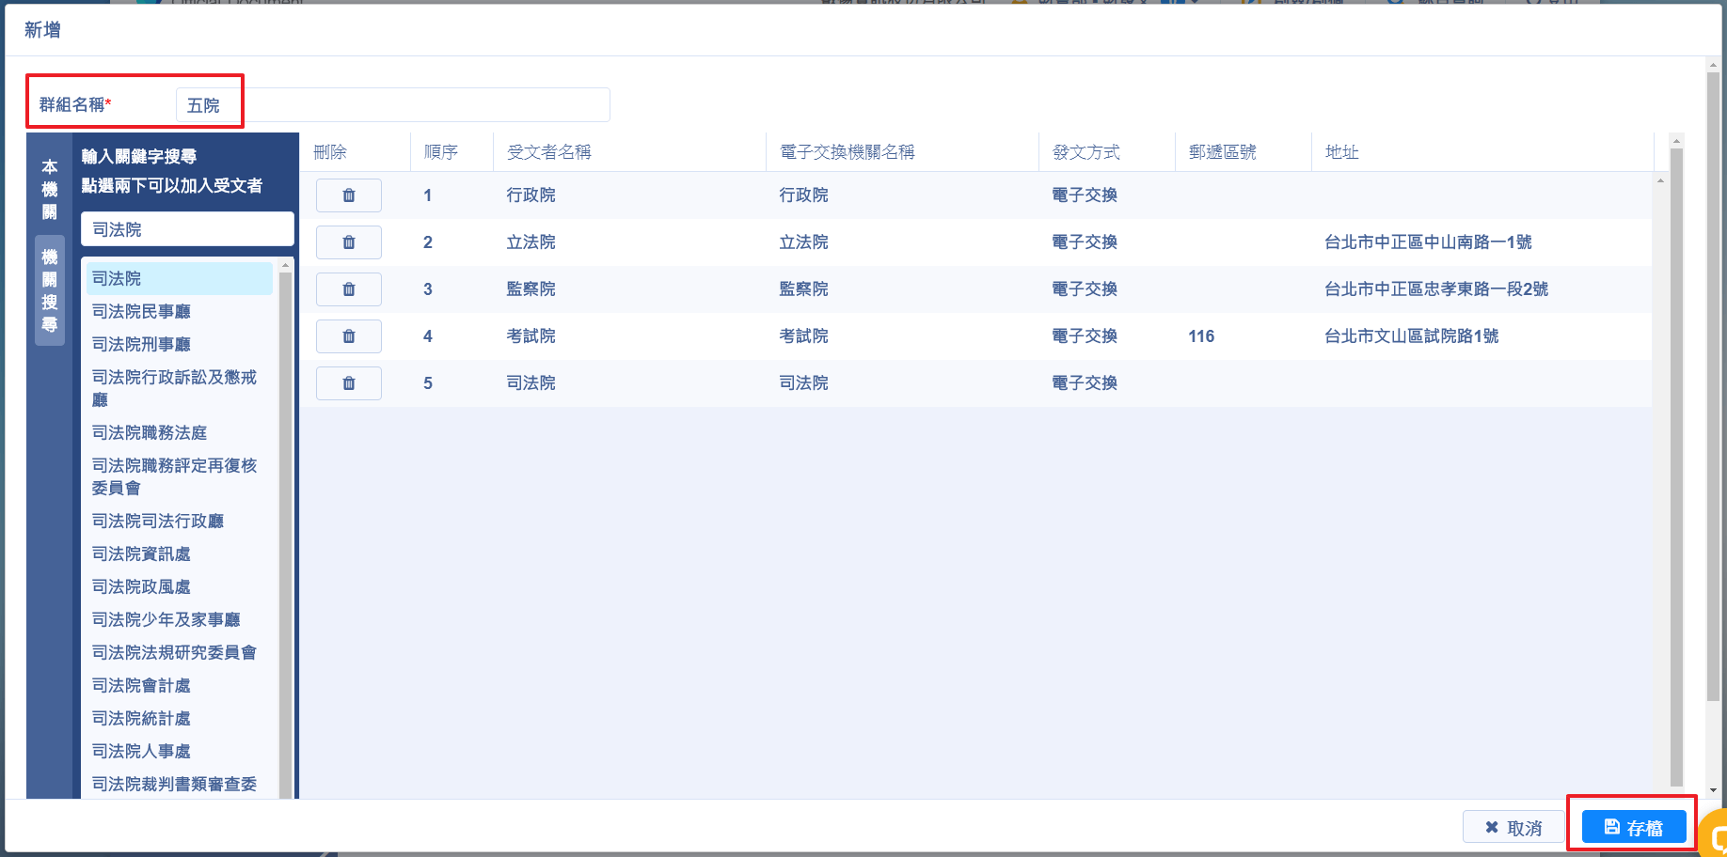Click the 存檔 save button
Screen dimensions: 1727x857
pos(1633,827)
